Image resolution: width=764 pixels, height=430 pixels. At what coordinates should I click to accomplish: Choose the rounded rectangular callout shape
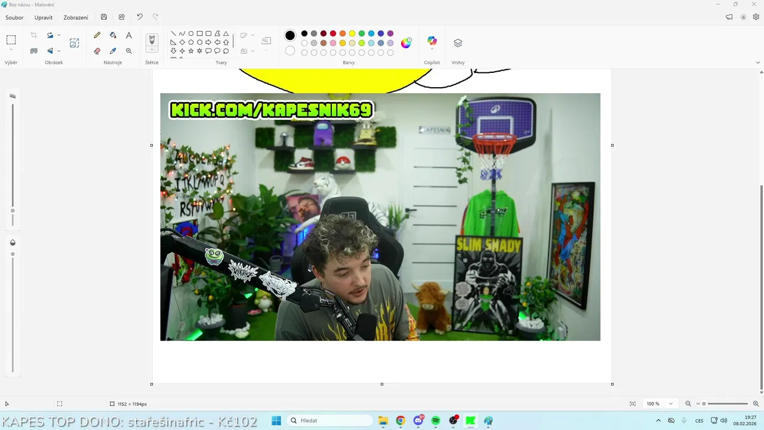tap(208, 51)
